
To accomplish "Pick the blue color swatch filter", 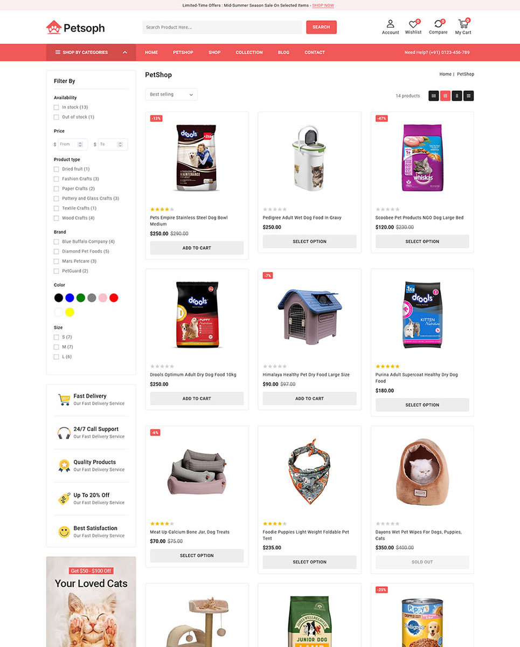I will click(70, 298).
